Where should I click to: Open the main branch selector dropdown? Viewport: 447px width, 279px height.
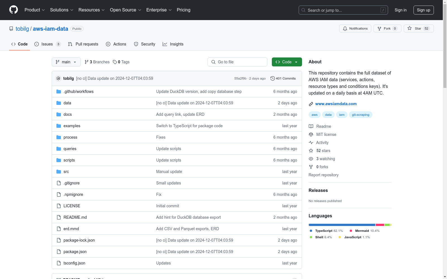pos(66,62)
